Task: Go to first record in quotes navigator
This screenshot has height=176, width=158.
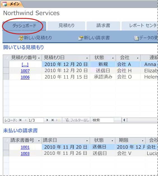Action: coord(20,120)
